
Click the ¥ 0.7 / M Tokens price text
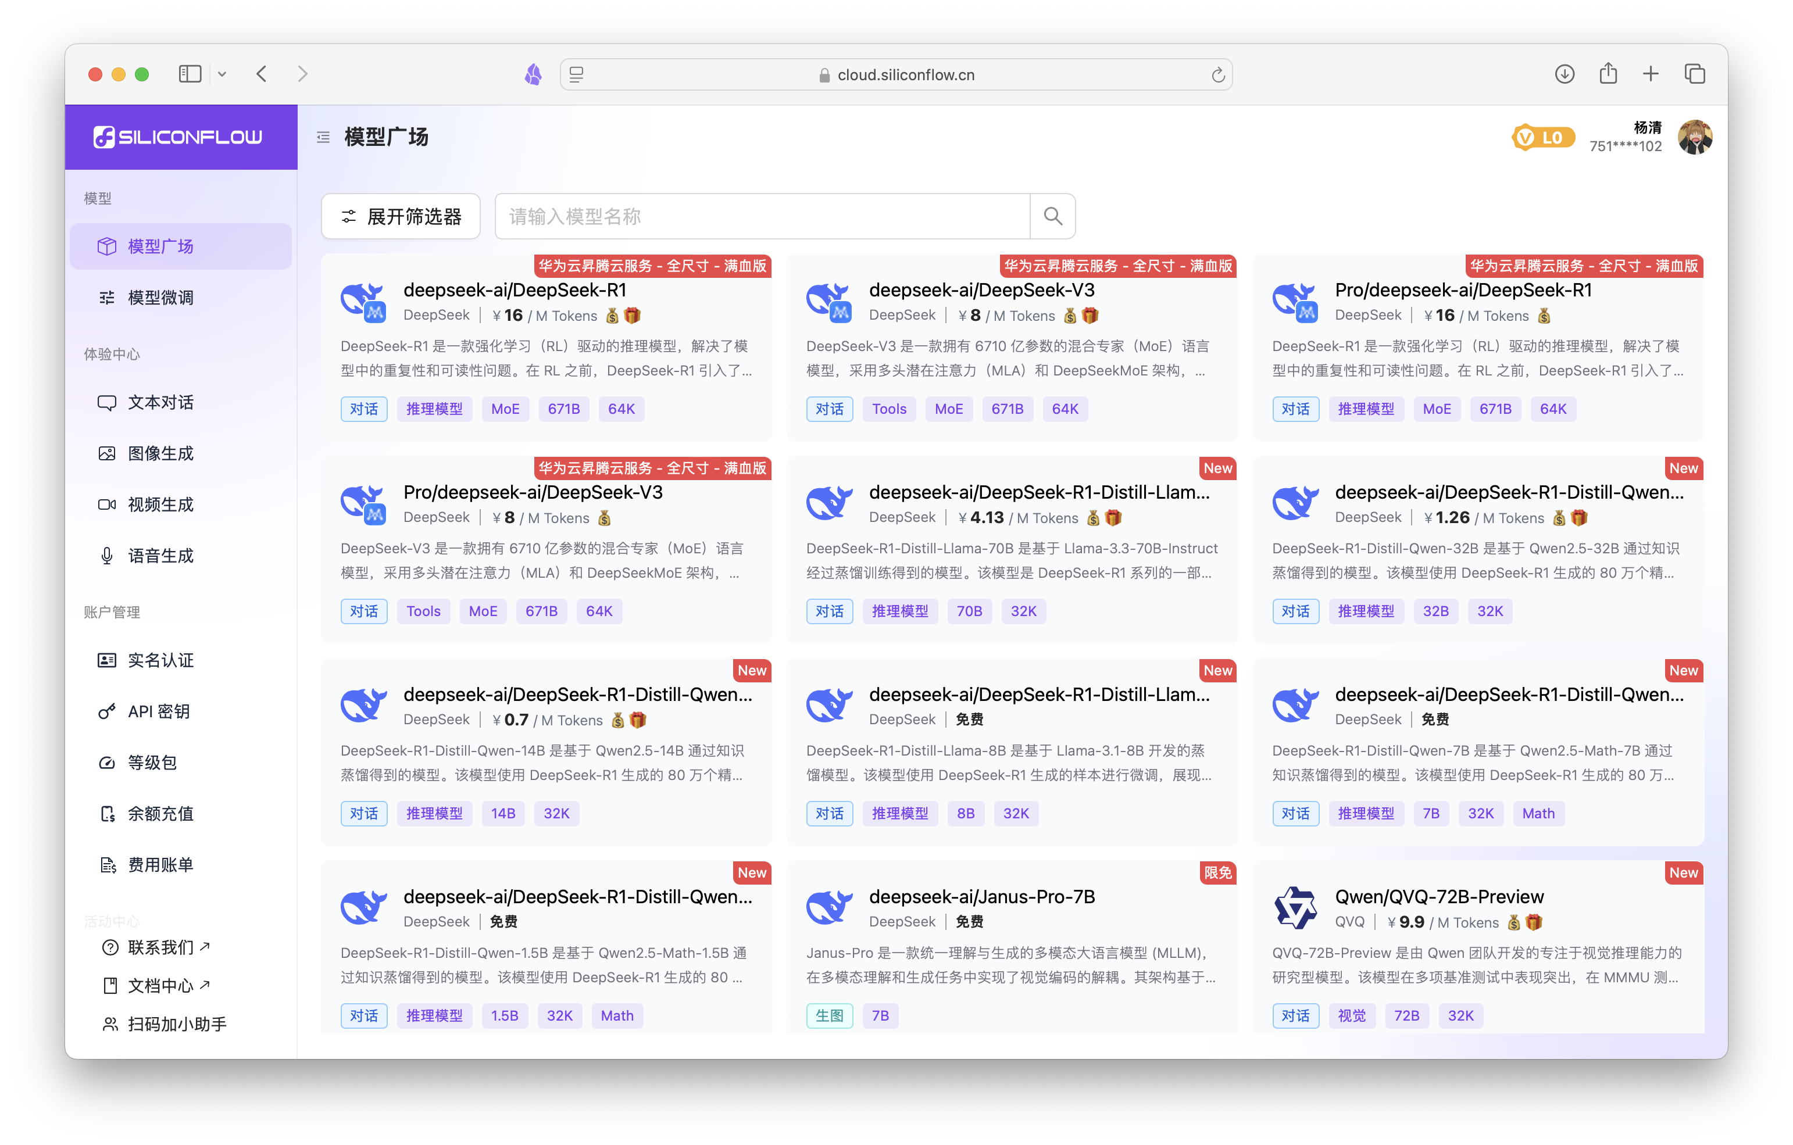547,721
